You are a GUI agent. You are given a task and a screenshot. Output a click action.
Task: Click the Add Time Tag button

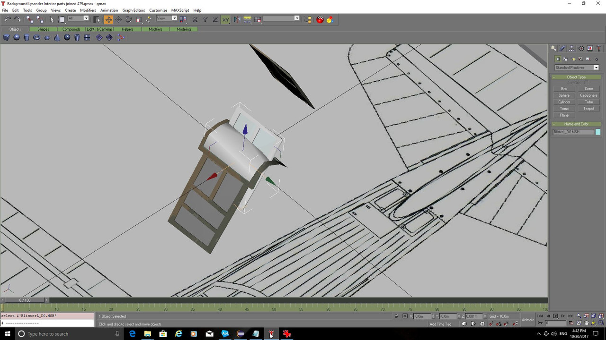(440, 324)
